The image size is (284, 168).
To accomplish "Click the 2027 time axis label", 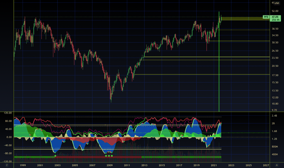I will point(266,165).
